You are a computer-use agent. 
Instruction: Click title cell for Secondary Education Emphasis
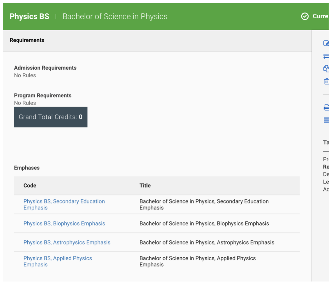[204, 204]
